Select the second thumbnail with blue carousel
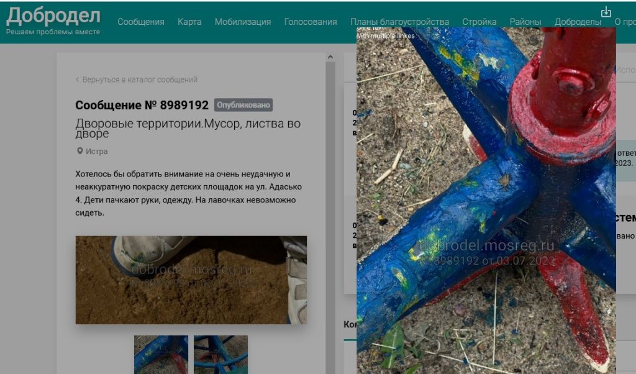Viewport: 636px width, 374px height. coord(220,354)
